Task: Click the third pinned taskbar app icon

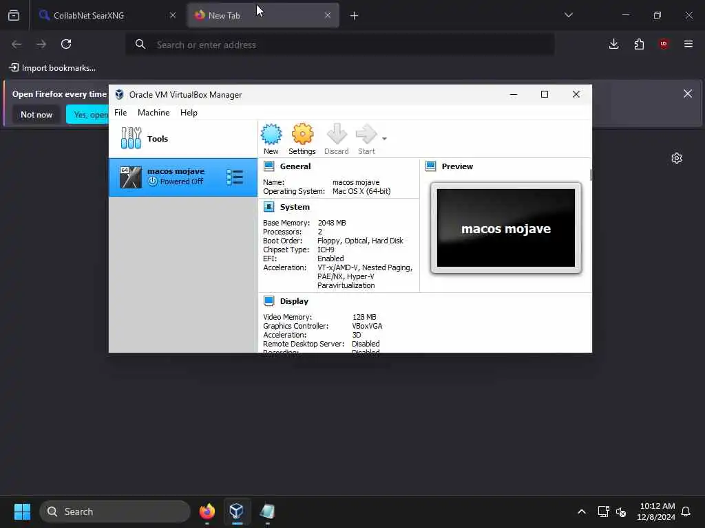Action: tap(267, 511)
